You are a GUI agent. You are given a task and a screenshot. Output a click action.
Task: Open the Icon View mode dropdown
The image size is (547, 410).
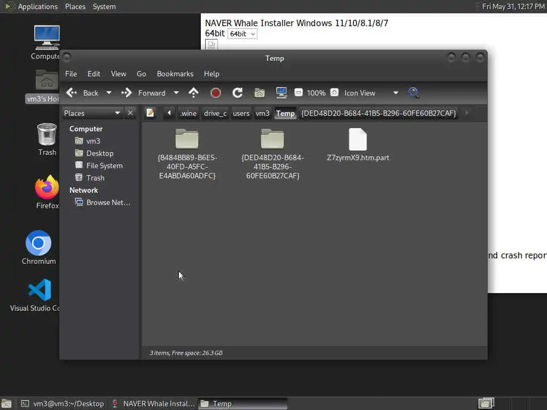pos(372,93)
